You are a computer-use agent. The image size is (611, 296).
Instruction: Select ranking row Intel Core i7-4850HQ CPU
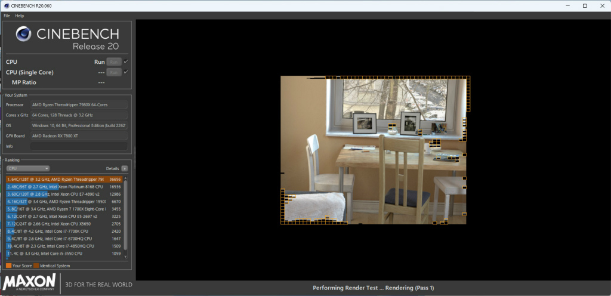[x=64, y=246]
